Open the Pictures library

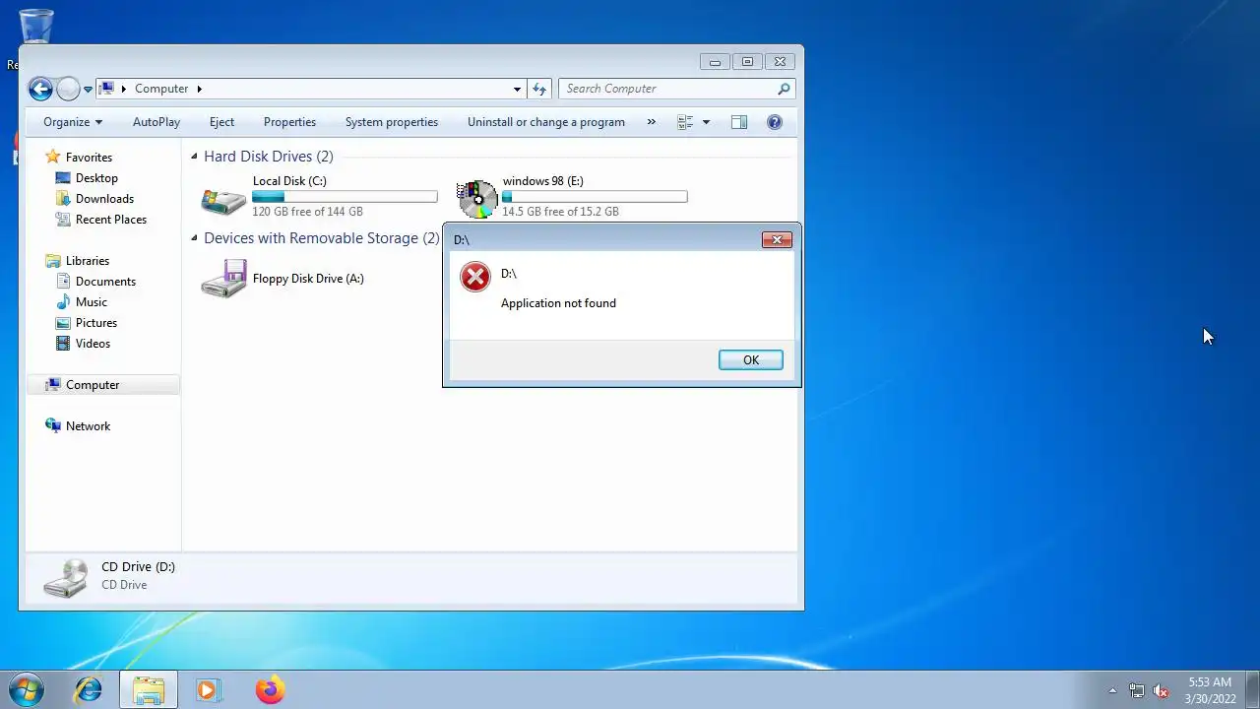click(x=96, y=323)
